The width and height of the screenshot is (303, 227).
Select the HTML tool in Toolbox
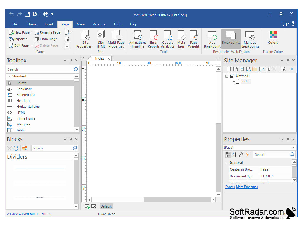pyautogui.click(x=40, y=112)
